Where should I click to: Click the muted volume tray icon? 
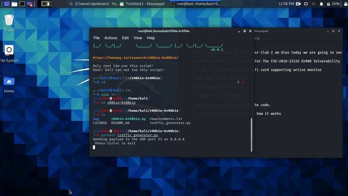(314, 4)
